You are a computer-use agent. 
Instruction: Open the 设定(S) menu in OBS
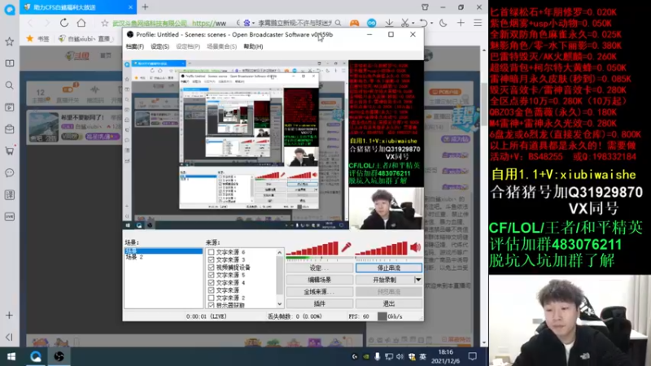159,46
